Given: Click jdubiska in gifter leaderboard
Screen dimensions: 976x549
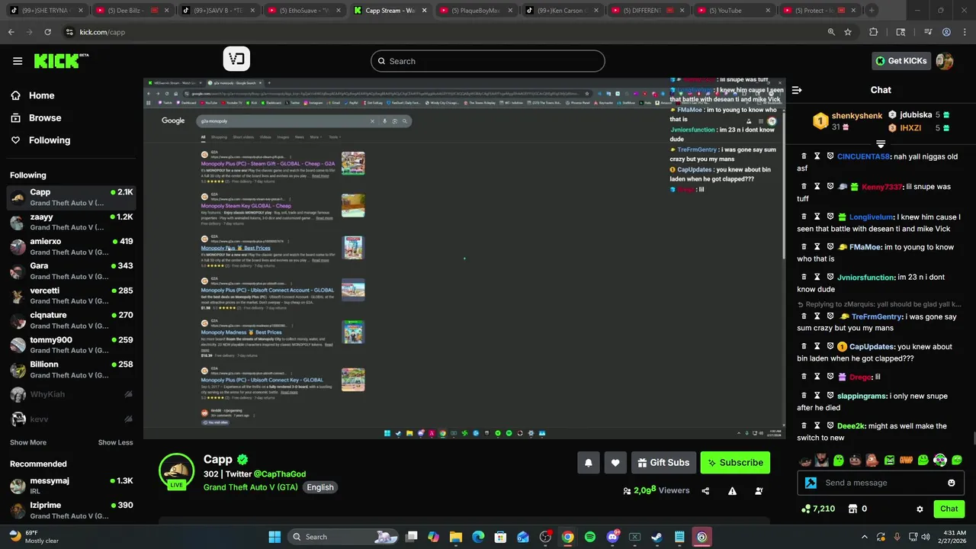Looking at the screenshot, I should 916,115.
